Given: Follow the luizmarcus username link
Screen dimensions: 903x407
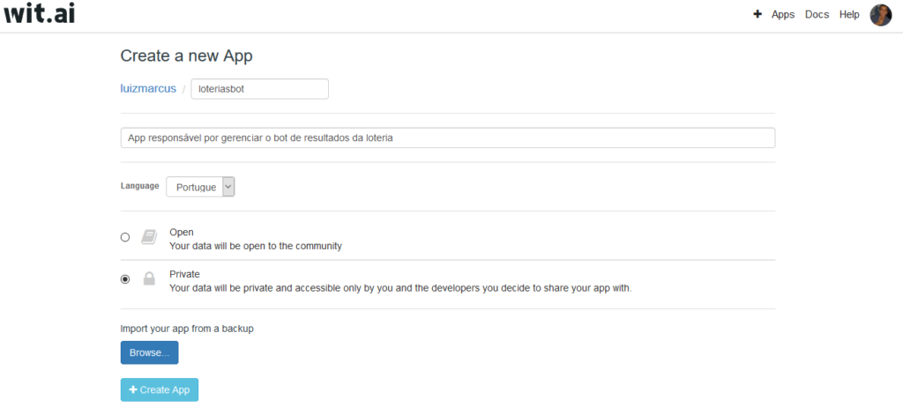Looking at the screenshot, I should point(148,89).
